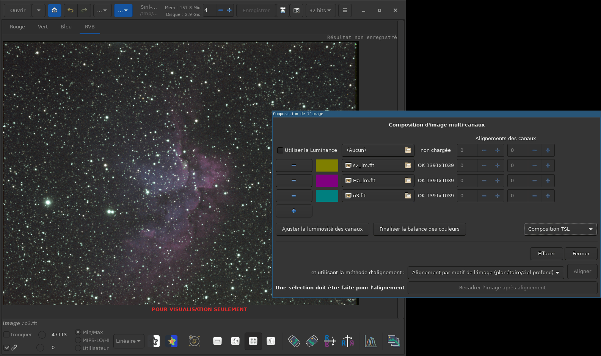
Task: Click the olive color swatch for s2_lm.fit
Action: pos(327,166)
